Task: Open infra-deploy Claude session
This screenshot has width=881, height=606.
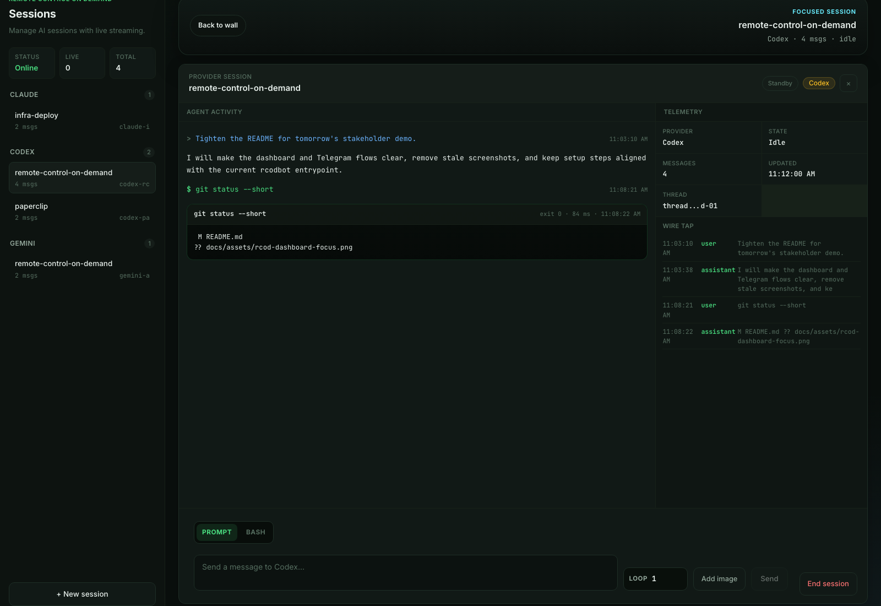Action: [x=82, y=121]
